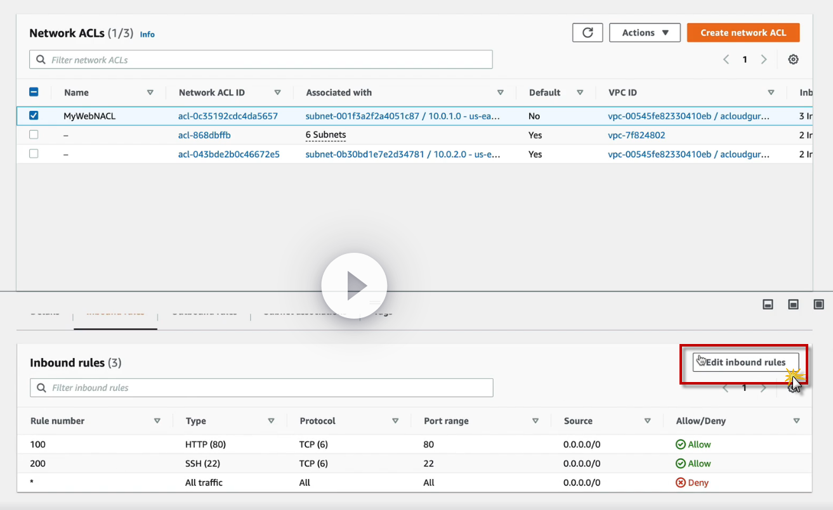Sort inbound rules by Allow/Deny column
The width and height of the screenshot is (833, 510).
(796, 421)
